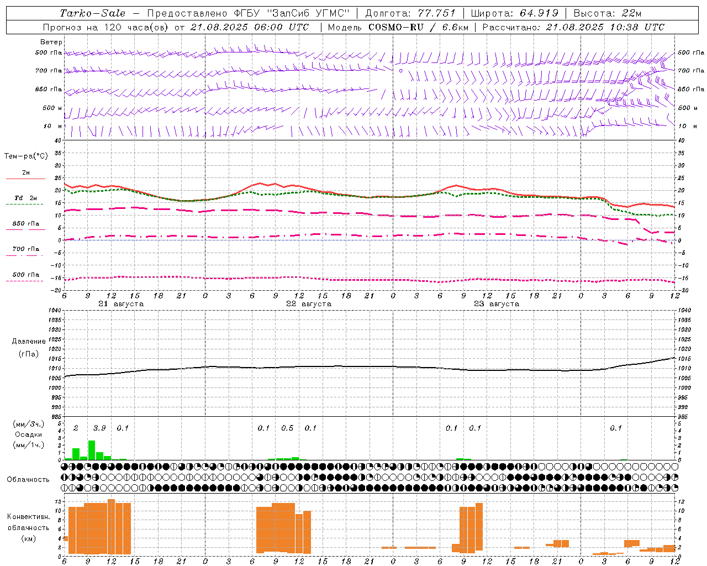Click the date label 23 августа
This screenshot has height=566, width=707.
[x=497, y=304]
